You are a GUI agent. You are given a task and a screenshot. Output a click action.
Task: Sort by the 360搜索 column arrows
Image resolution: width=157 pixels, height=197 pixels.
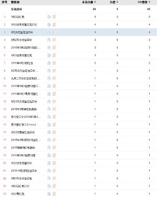click(x=149, y=2)
